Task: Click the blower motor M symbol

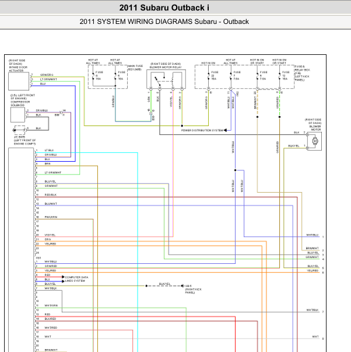Action: (x=315, y=141)
